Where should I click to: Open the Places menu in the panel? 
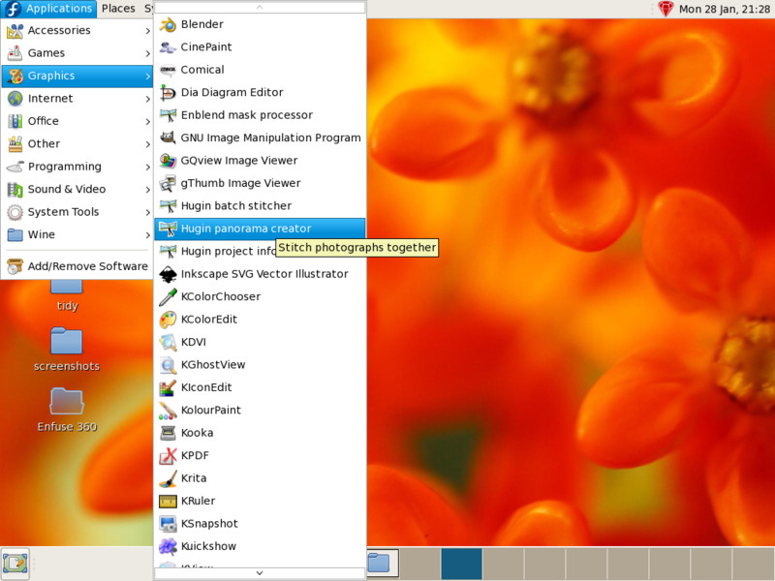[118, 9]
